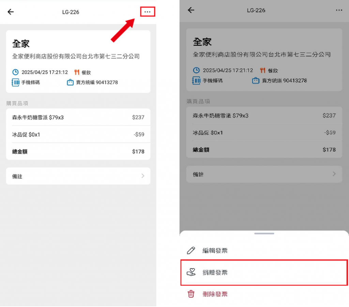Tap the dimmed fork-and-knife icon behind the sheet
This screenshot has width=349, height=307.
coord(263,70)
